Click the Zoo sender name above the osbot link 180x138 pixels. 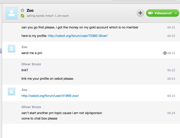coord(24,90)
